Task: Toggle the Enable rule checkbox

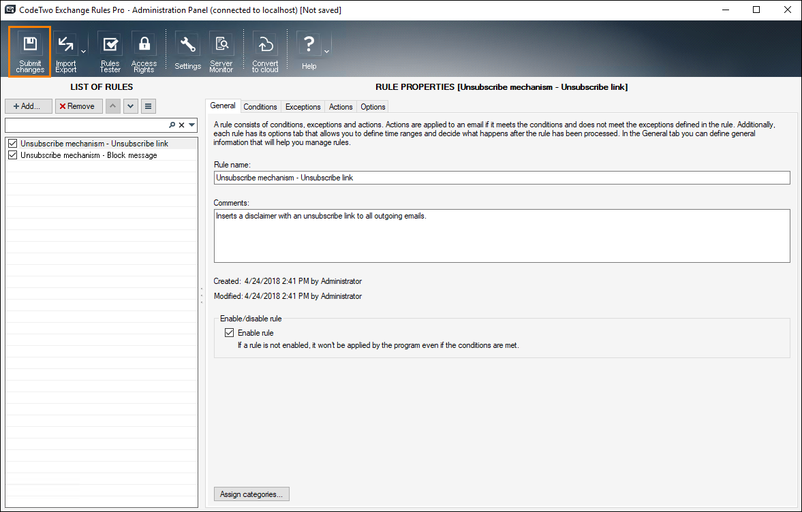Action: pyautogui.click(x=230, y=333)
